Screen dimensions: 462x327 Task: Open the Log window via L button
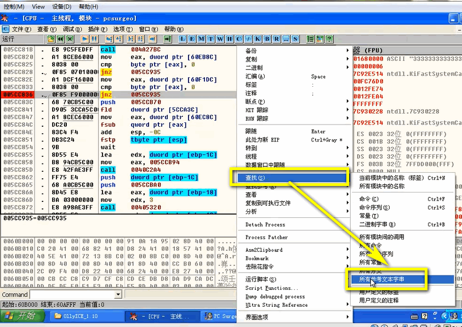coord(182,39)
